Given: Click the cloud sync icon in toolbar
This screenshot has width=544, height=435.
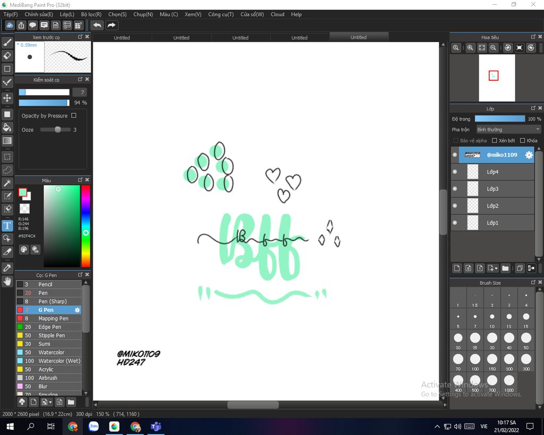Looking at the screenshot, I should click(x=10, y=25).
